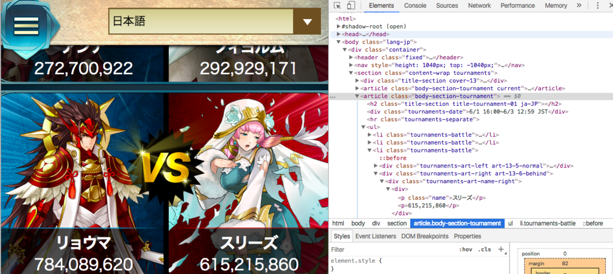613x274 pixels.
Task: Select the h2 title-tournament-01 ja-JP line
Action: coord(465,103)
